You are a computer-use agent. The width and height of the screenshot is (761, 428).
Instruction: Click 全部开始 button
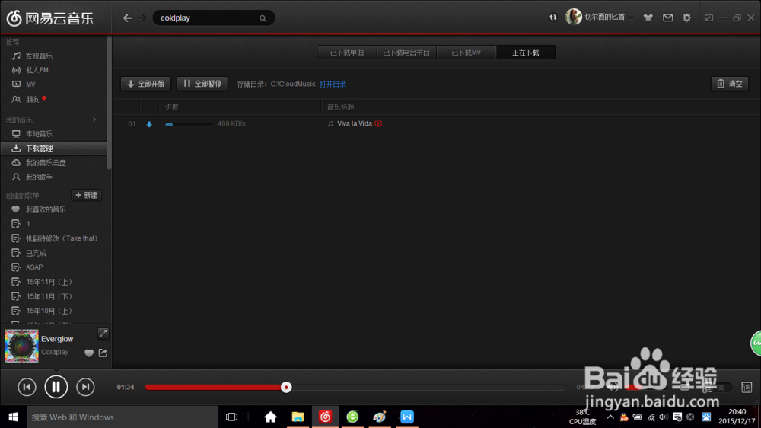point(145,84)
